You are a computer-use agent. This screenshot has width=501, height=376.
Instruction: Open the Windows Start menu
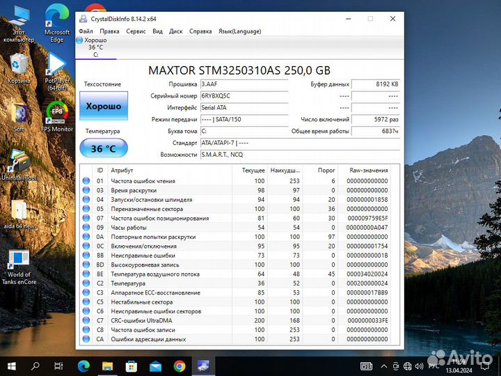pyautogui.click(x=12, y=366)
